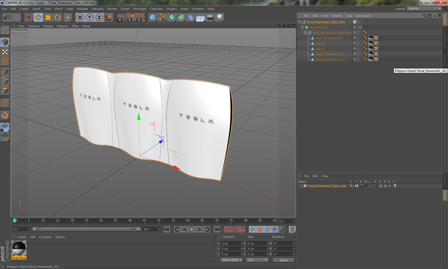This screenshot has width=448, height=269.
Task: Toggle visibility dots for Tesla_Powerwall_02
Action: [x=358, y=38]
